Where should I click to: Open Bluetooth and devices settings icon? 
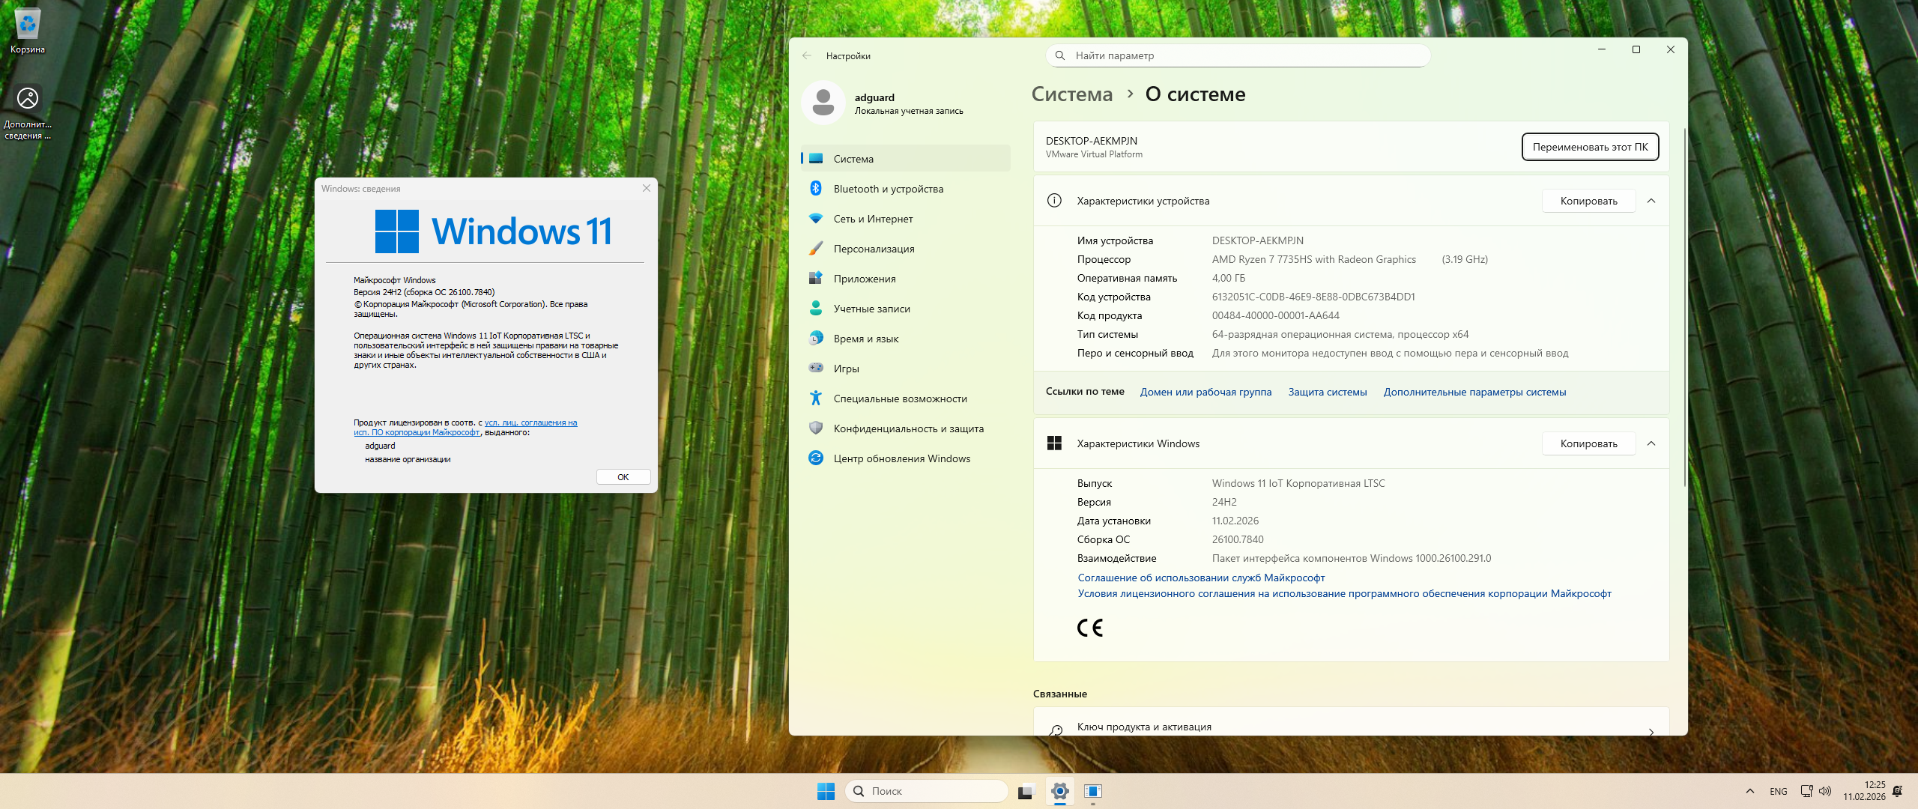pos(816,189)
